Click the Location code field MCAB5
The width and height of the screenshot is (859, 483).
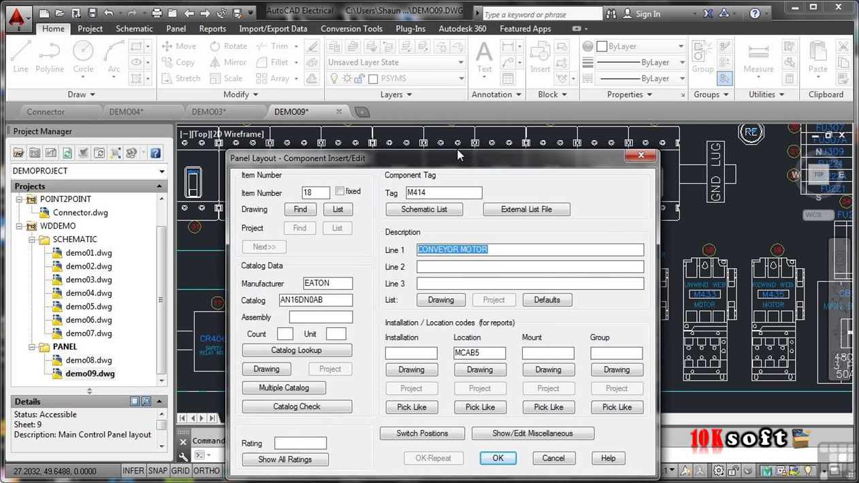click(x=480, y=353)
